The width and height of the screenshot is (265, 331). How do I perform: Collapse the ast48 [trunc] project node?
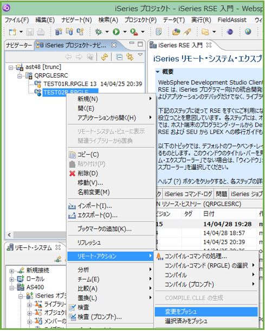(x=11, y=67)
